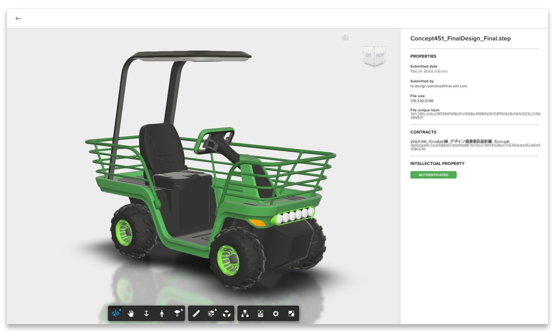Expand the Camera tool flyout arrow
555x333 pixels.
[x=182, y=310]
